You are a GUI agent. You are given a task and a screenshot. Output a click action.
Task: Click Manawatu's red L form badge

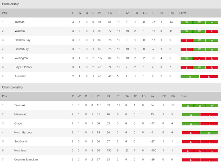point(209,115)
